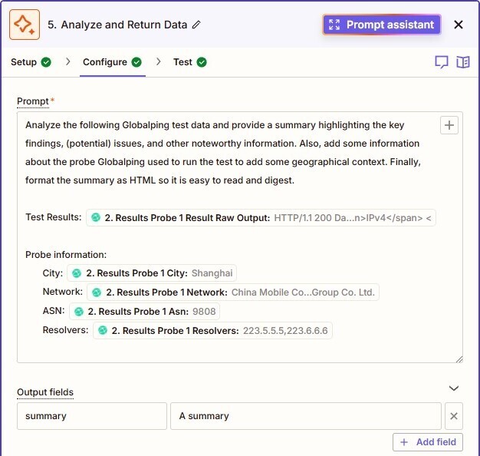Click the 'Network:' label text
Viewport: 480px width, 456px height.
[62, 292]
